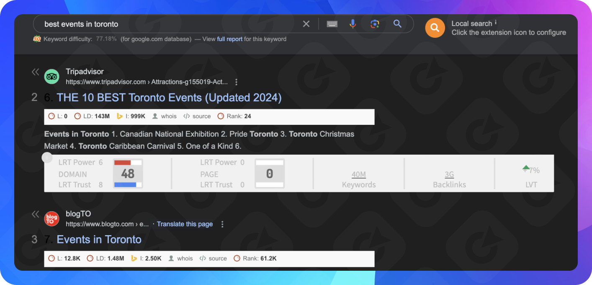This screenshot has height=285, width=592.
Task: Click the LVT +7% indicator
Action: coord(531,170)
